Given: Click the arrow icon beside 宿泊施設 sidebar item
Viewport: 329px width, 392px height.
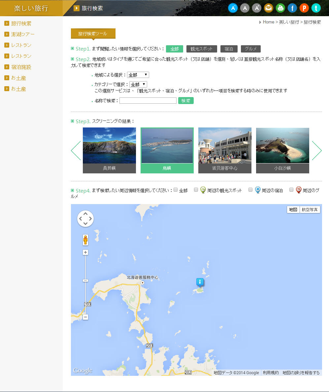Looking at the screenshot, I should 7,67.
